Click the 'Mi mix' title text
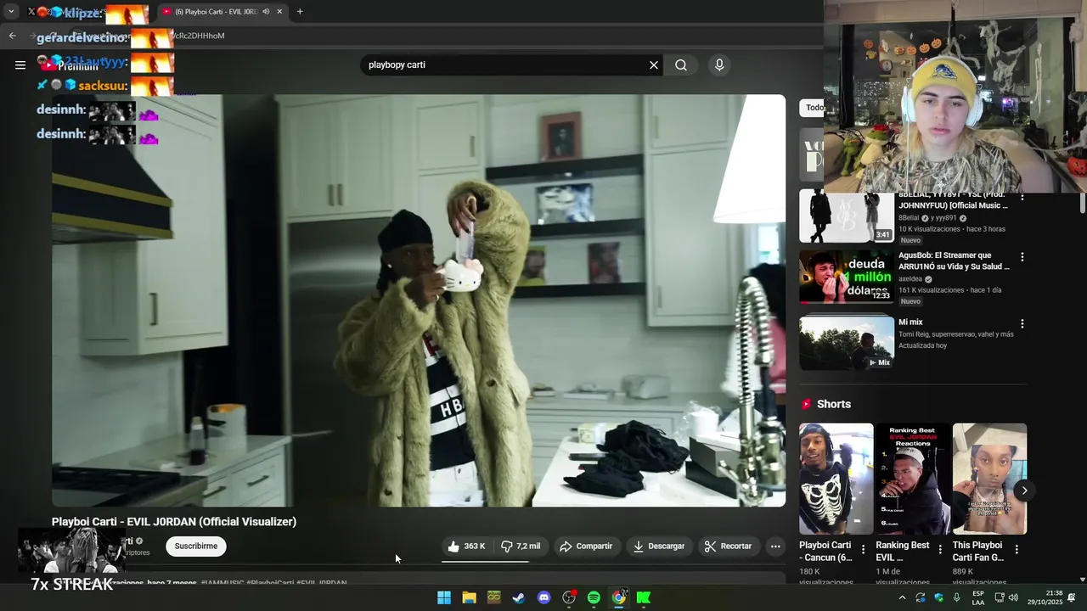Screen dimensions: 1087x611 click(x=910, y=322)
